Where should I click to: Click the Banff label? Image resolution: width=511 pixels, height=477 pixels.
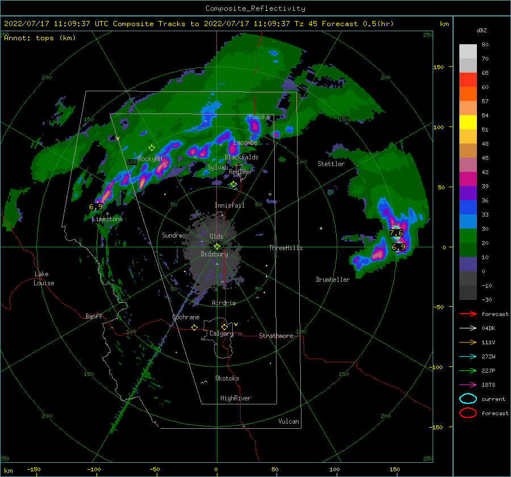(x=94, y=316)
